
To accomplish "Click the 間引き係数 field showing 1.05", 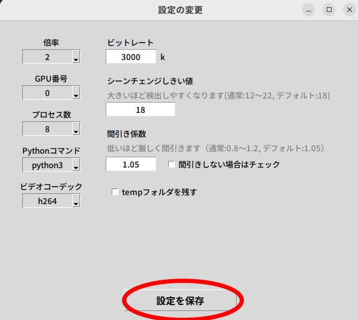I will pos(131,164).
